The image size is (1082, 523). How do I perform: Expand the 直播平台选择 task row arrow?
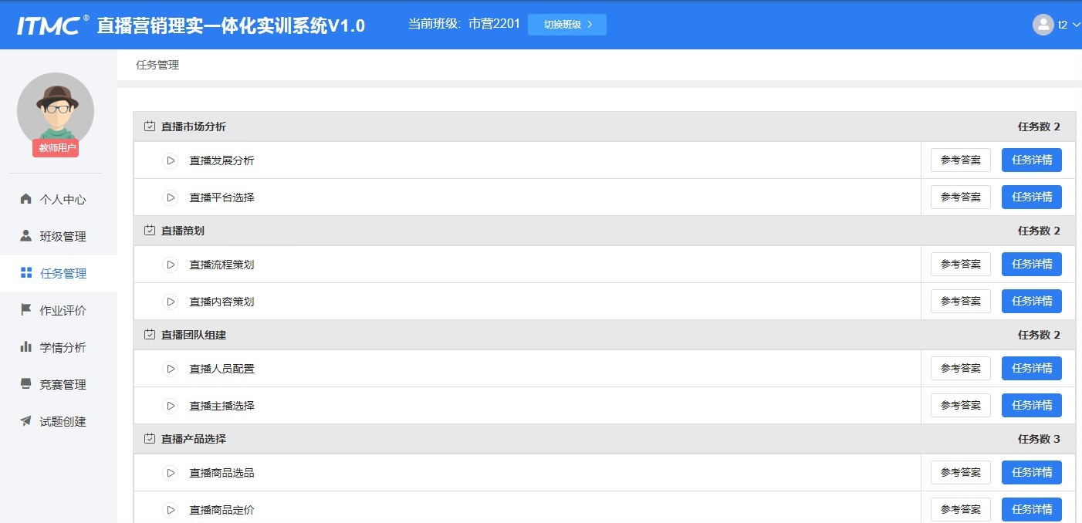170,197
